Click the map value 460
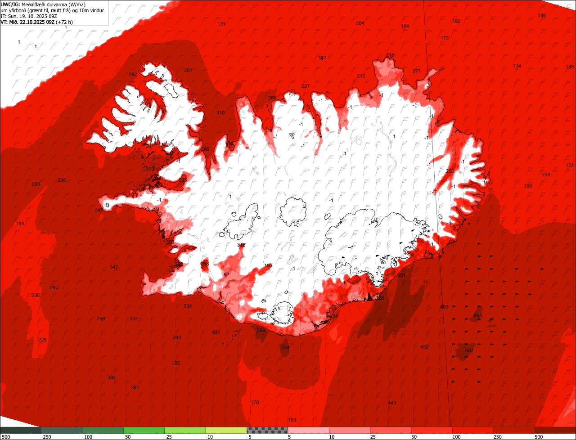 tap(444, 307)
